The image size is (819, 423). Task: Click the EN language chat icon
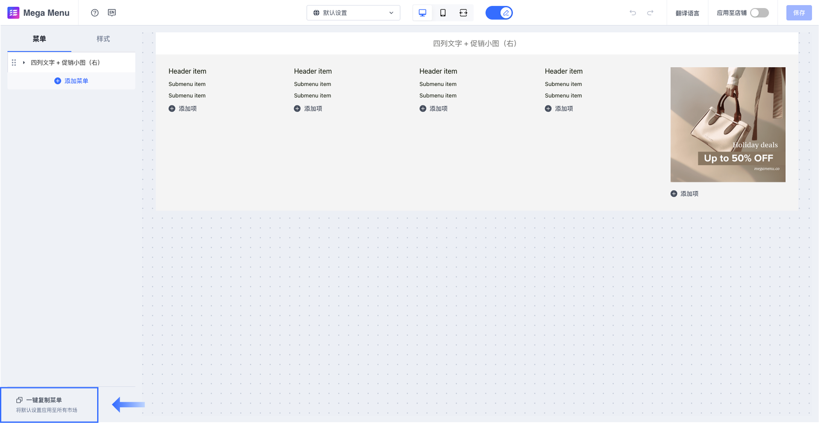tap(112, 13)
